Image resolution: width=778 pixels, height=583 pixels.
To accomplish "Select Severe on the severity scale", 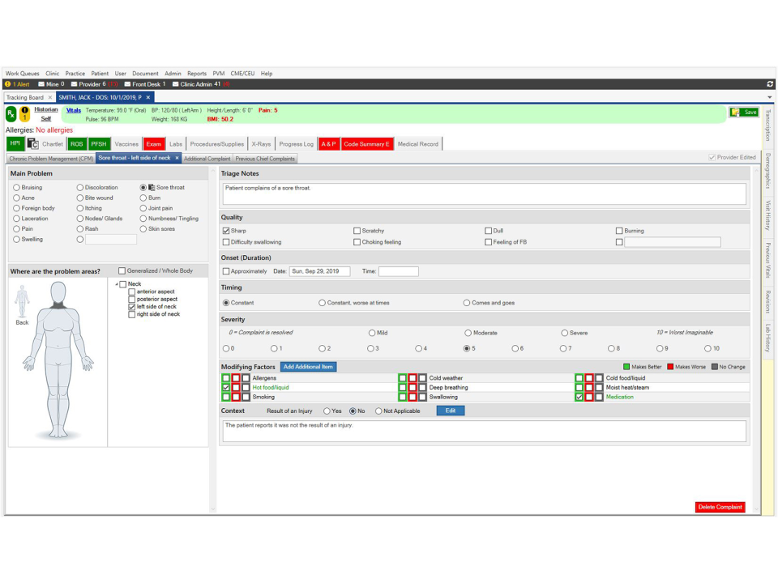I will (x=565, y=333).
